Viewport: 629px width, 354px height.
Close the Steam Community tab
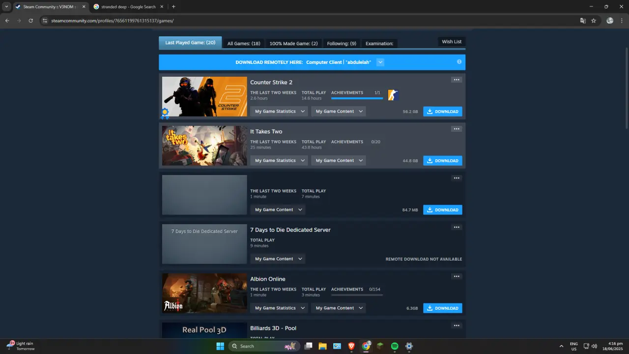83,7
